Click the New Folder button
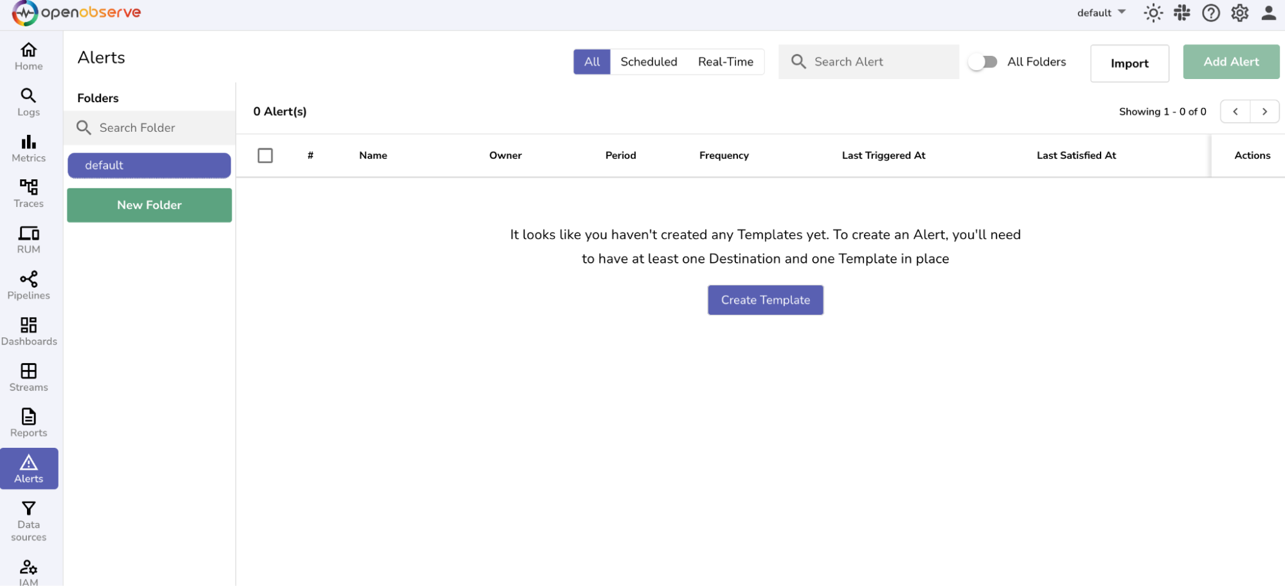The image size is (1285, 586). pyautogui.click(x=149, y=205)
